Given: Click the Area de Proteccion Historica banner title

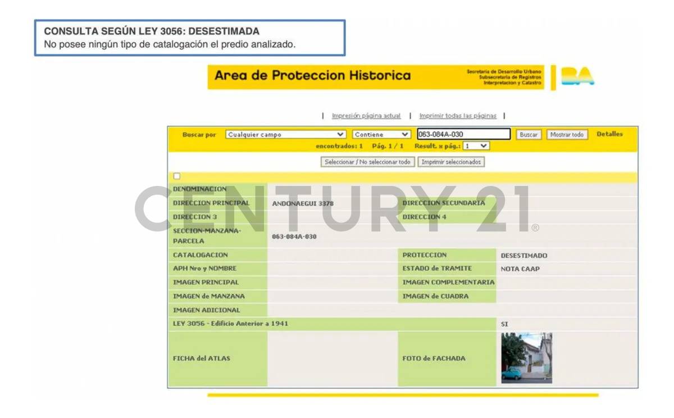Looking at the screenshot, I should [312, 76].
